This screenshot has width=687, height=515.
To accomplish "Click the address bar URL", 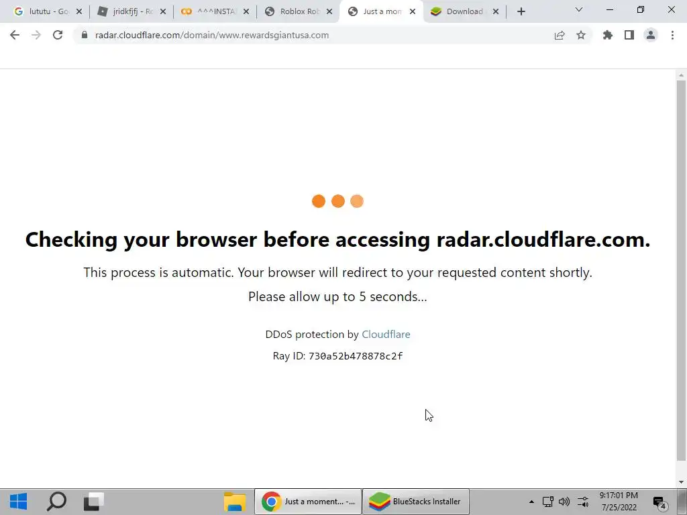I will pyautogui.click(x=212, y=35).
